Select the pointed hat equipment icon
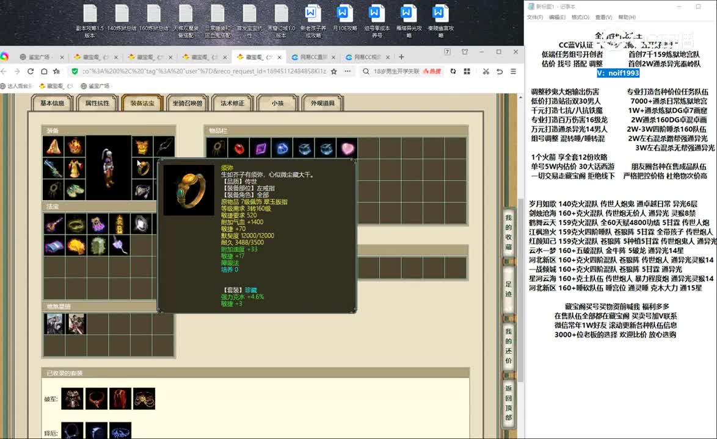The image size is (717, 439). click(54, 146)
